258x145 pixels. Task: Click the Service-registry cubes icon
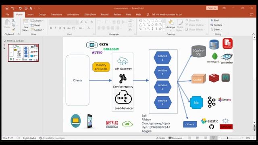(123, 79)
